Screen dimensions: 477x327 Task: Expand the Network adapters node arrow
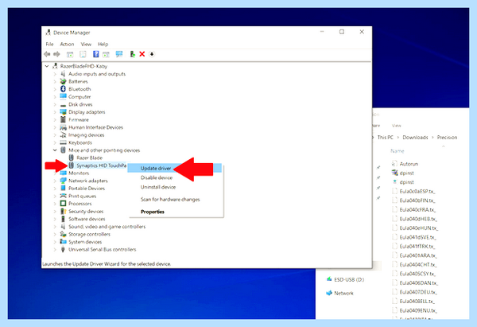point(55,181)
